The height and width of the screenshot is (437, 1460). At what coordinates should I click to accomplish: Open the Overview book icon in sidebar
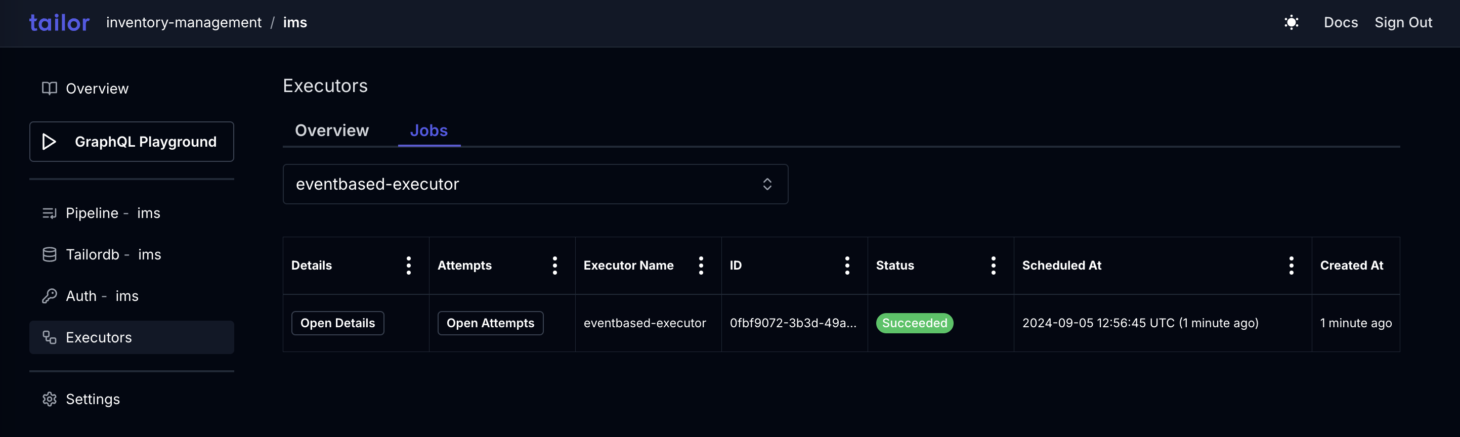point(49,89)
